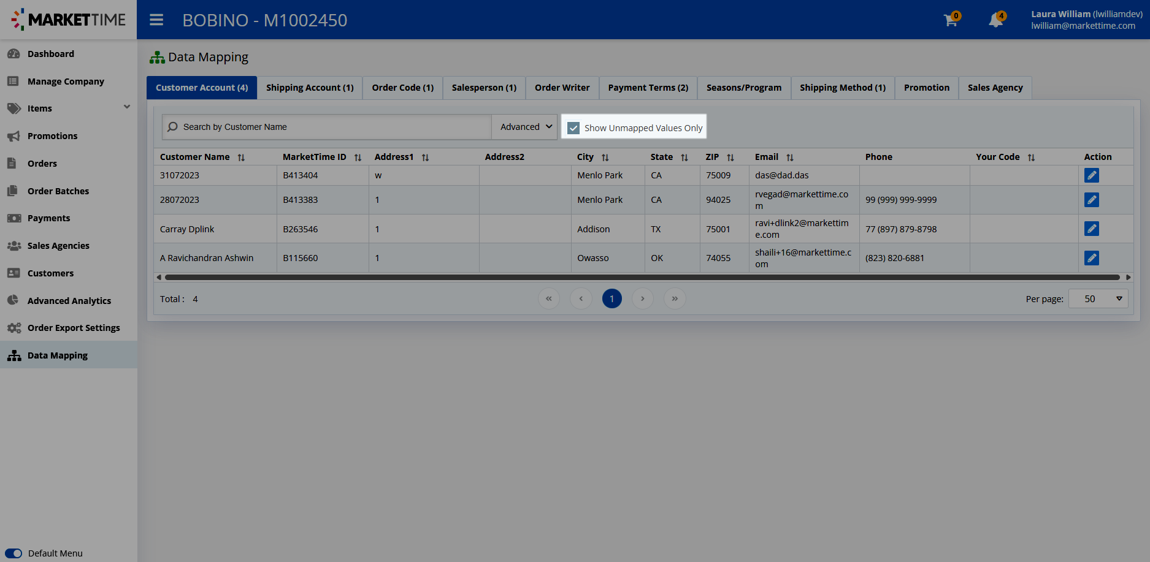Click the Orders document icon

(x=12, y=164)
